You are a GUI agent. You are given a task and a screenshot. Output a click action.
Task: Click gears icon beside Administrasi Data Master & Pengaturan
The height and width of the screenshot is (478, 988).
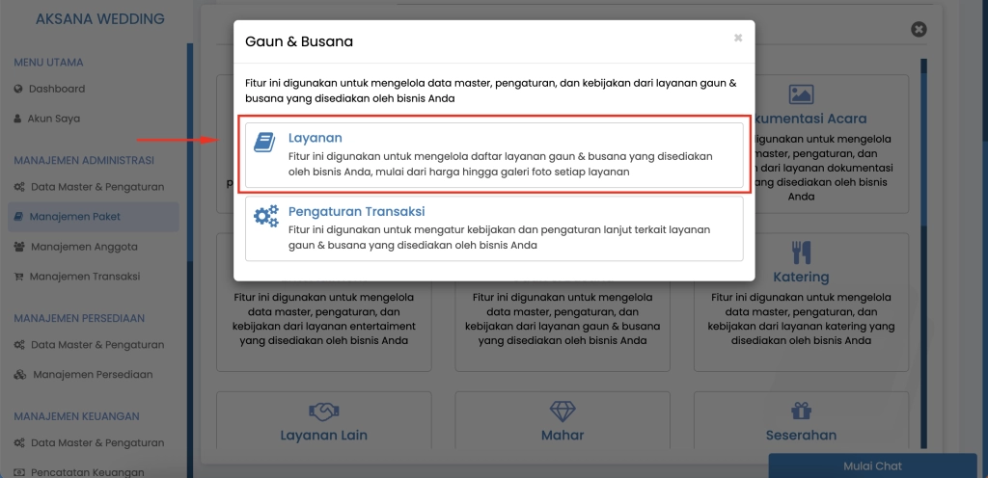(x=19, y=187)
